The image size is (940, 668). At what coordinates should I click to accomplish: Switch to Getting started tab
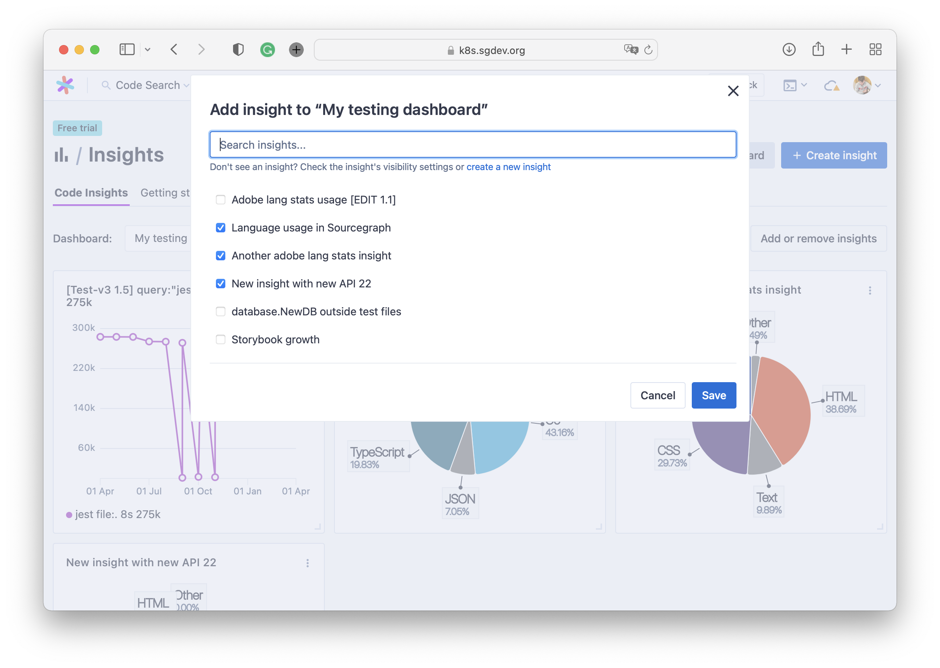(165, 193)
